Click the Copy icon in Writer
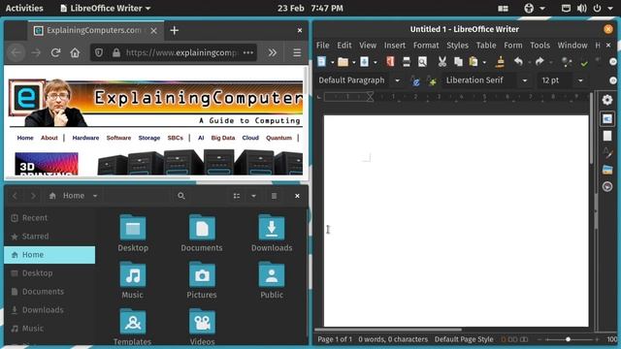Viewport: 621px width, 349px height. 458,62
